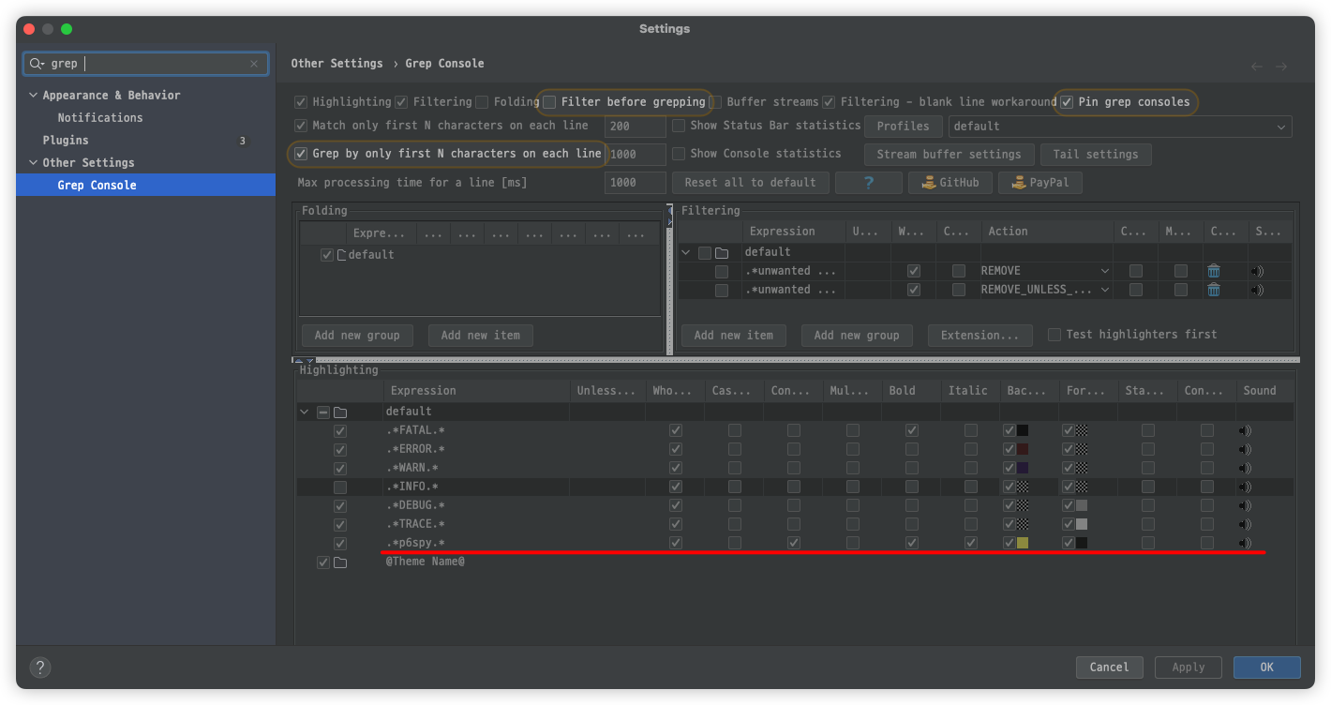Click Add new item in Filtering
This screenshot has width=1331, height=705.
point(734,336)
